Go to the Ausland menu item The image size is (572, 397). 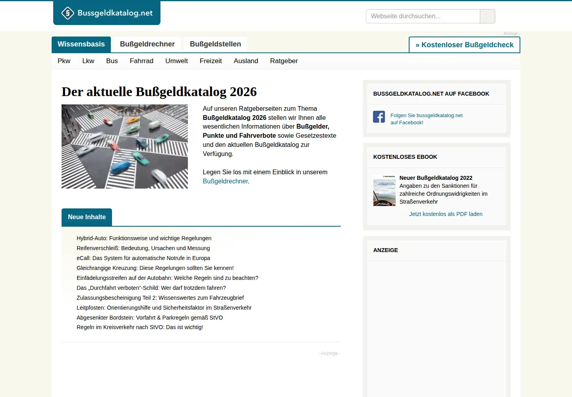(246, 61)
